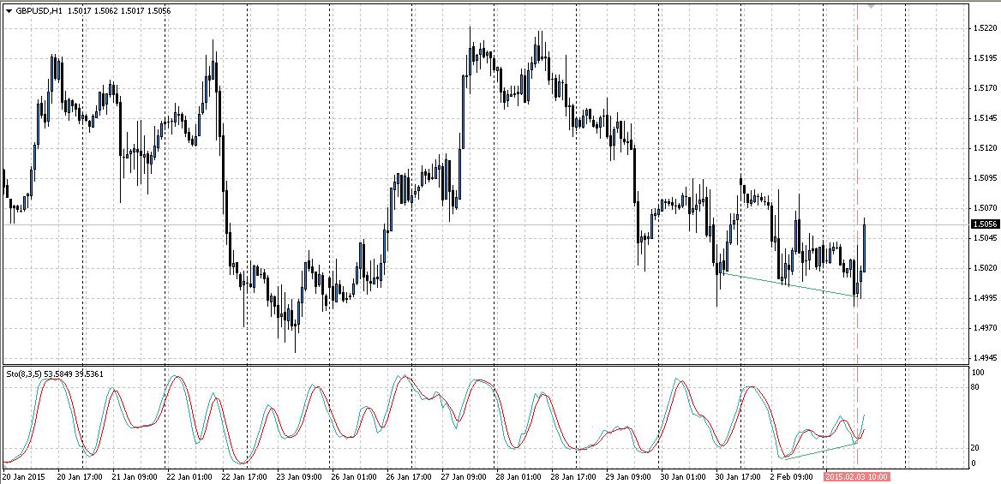The image size is (1001, 484).
Task: Select the green trend line on Stochastic window
Action: tap(819, 451)
